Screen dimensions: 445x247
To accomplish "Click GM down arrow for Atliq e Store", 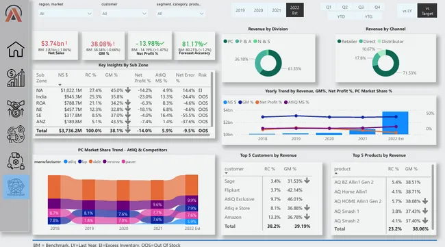I will coord(307,208).
